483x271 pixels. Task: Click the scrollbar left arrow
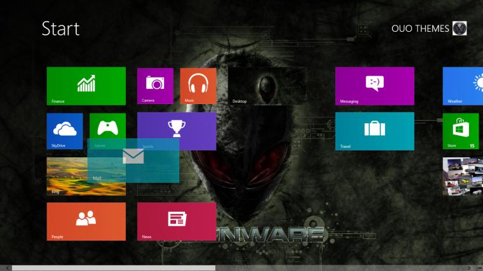(x=8, y=268)
